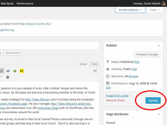Click the revisions clock icon

tap(108, 76)
